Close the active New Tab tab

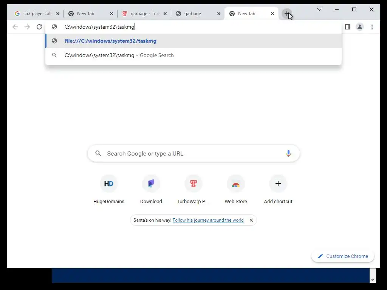click(x=272, y=14)
